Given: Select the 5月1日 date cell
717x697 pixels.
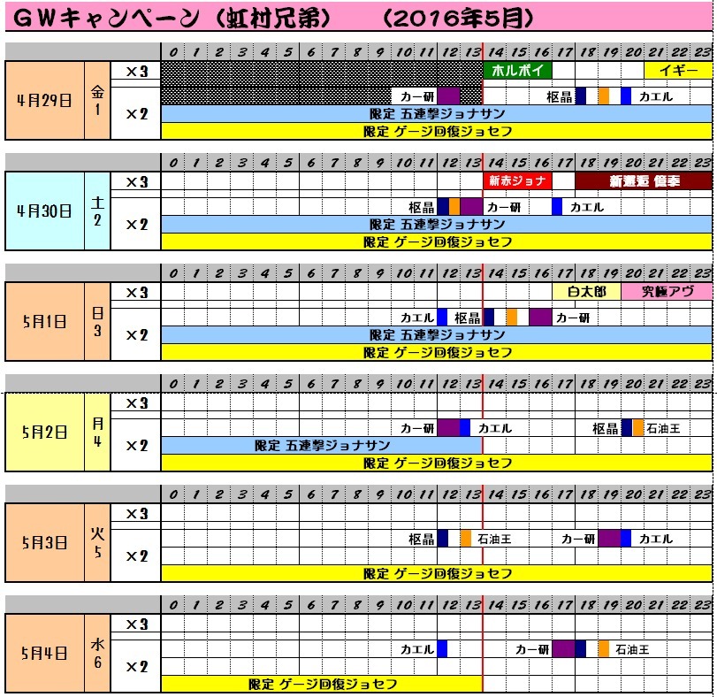Looking at the screenshot, I should click(44, 321).
